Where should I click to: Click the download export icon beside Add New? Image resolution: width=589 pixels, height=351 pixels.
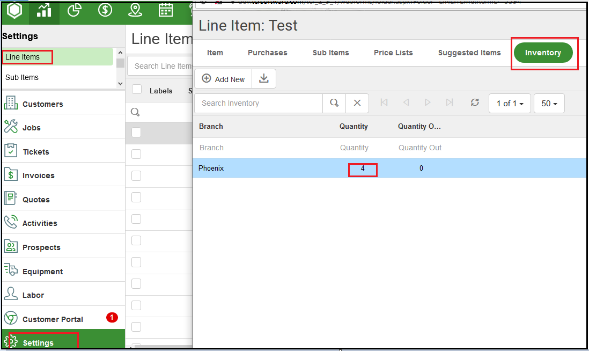pyautogui.click(x=264, y=78)
